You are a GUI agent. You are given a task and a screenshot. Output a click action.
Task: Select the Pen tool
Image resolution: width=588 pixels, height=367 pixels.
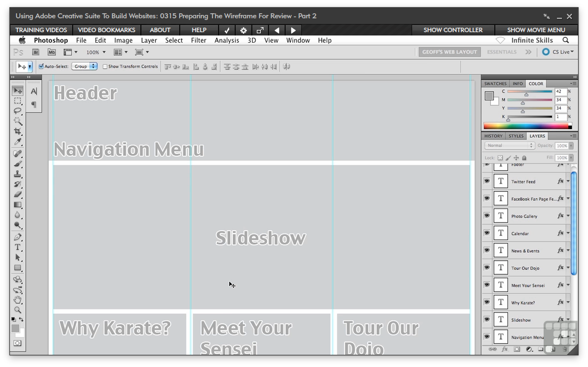pyautogui.click(x=18, y=237)
